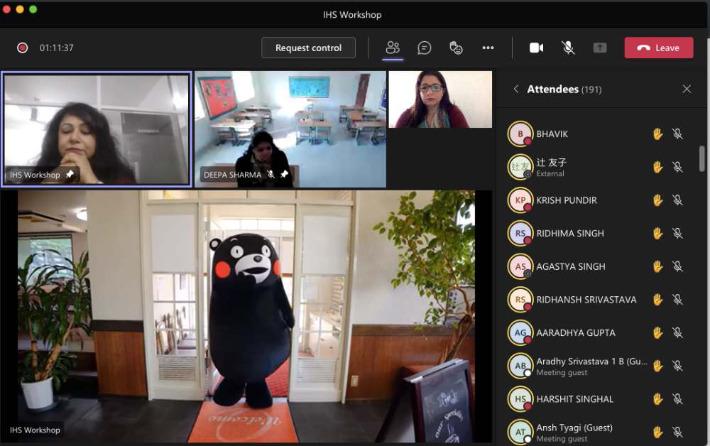This screenshot has height=446, width=710.
Task: Select KRISH PUNDIR's KP avatar
Action: pos(520,200)
